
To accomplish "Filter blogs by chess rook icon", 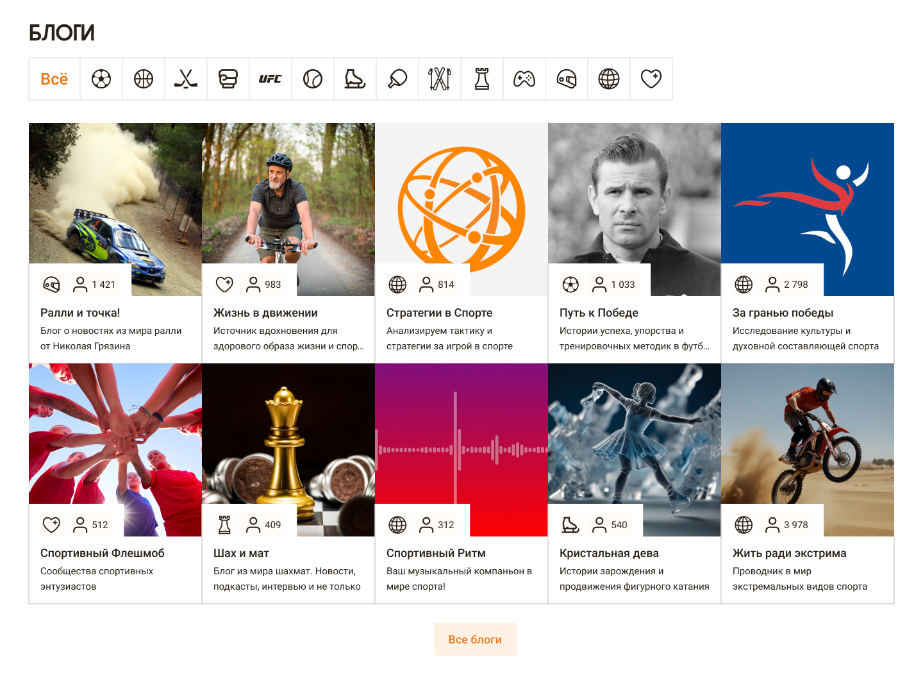I will coord(482,79).
